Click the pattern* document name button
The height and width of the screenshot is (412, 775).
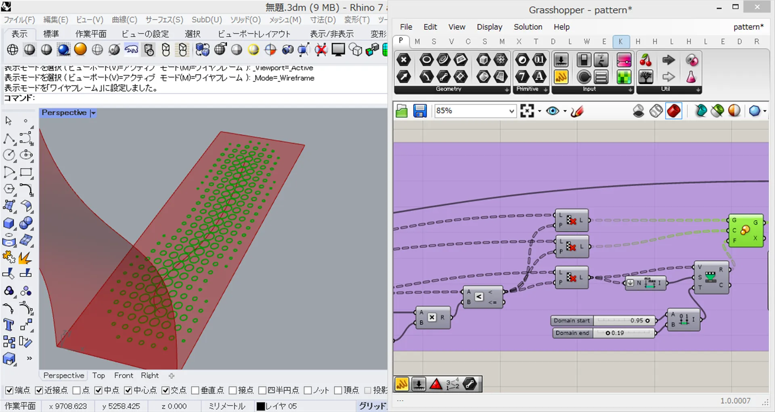click(748, 27)
